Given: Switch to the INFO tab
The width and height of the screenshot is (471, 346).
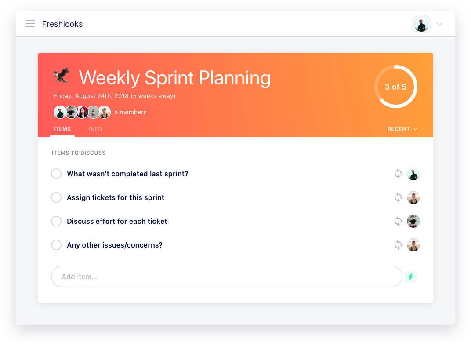Looking at the screenshot, I should (96, 129).
